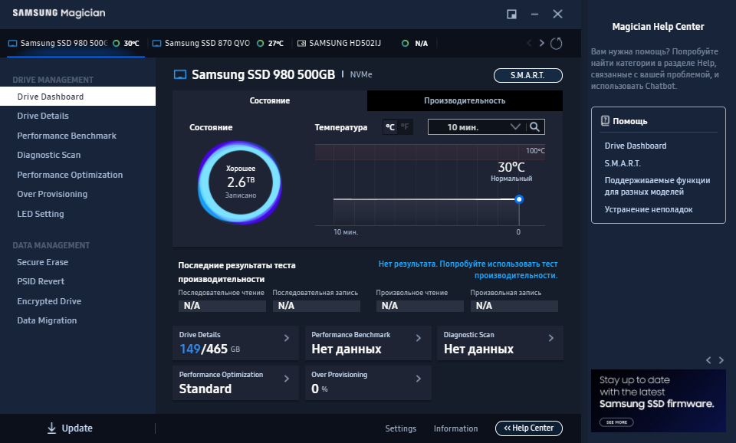Image resolution: width=736 pixels, height=443 pixels.
Task: Click the Samsung SSD firmware banner
Action: (658, 401)
